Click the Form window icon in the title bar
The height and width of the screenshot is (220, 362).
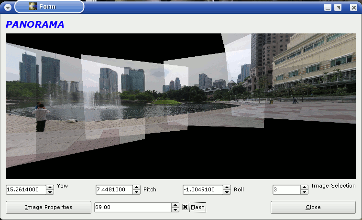pyautogui.click(x=33, y=7)
